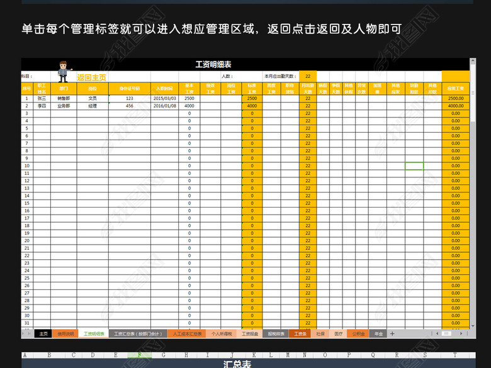Select the hire date cell 2016/01/08
491x368 pixels.
tap(165, 106)
